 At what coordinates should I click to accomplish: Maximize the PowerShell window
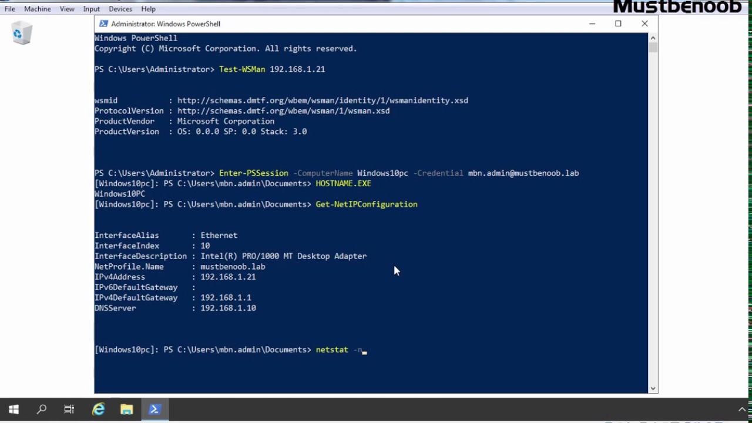[x=618, y=23]
